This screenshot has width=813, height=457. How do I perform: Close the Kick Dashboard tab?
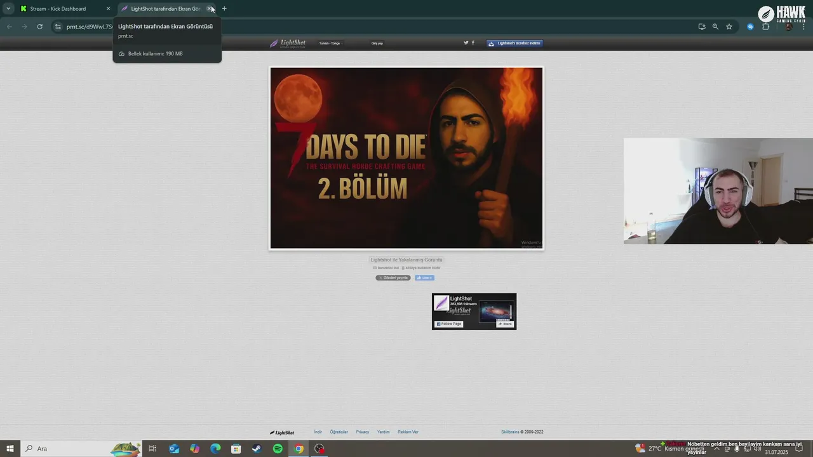tap(108, 9)
